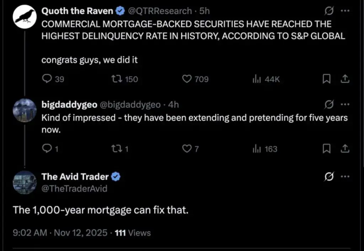The width and height of the screenshot is (364, 251).
Task: Reply to Quoth the Raven's post
Action: click(47, 79)
